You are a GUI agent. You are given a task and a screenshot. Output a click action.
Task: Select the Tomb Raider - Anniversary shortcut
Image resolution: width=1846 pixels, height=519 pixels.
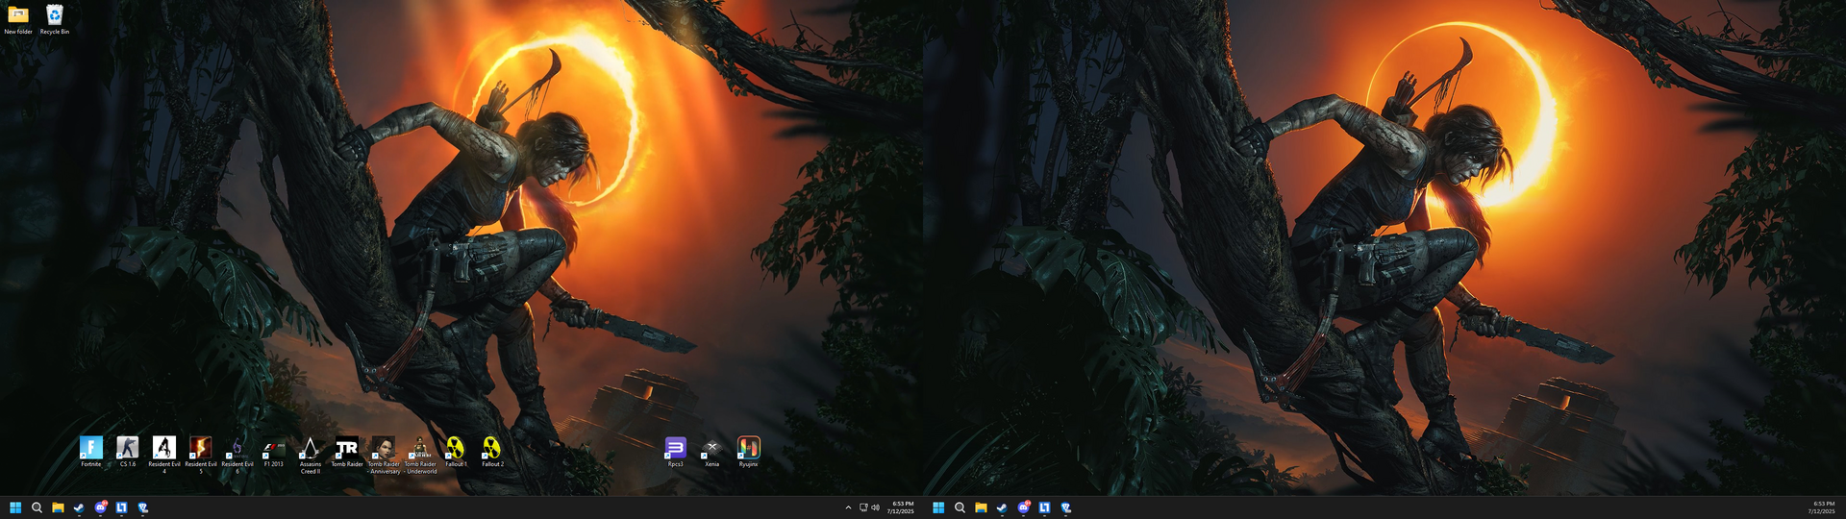tap(384, 455)
